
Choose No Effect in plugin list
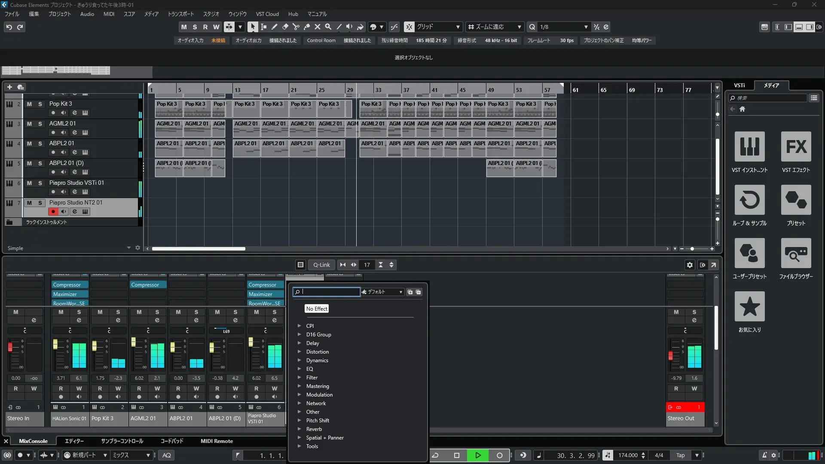(317, 309)
